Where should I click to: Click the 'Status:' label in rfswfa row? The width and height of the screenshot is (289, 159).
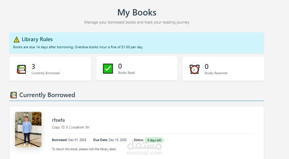(139, 140)
